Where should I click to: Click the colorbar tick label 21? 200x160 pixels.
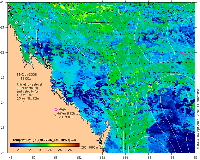(19, 150)
